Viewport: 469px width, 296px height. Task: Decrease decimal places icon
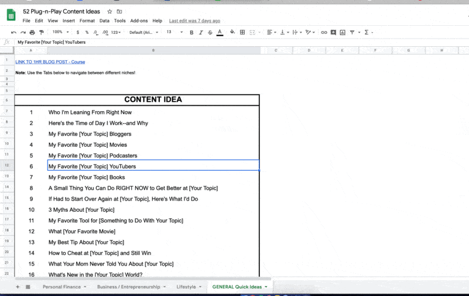pos(95,32)
